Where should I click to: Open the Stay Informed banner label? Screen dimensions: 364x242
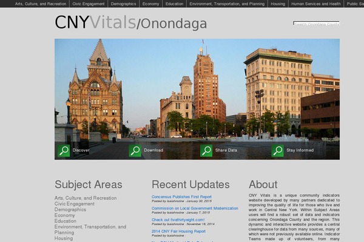[x=300, y=150]
